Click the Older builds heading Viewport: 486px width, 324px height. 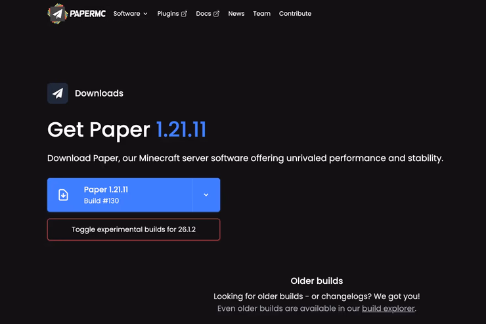pyautogui.click(x=317, y=281)
